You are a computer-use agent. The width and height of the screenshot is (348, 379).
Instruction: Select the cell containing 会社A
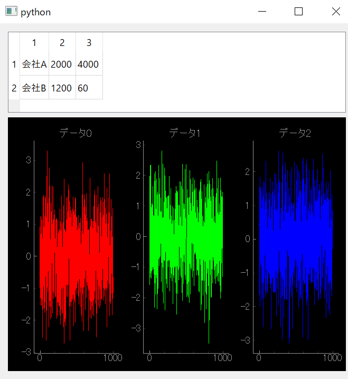[x=34, y=64]
